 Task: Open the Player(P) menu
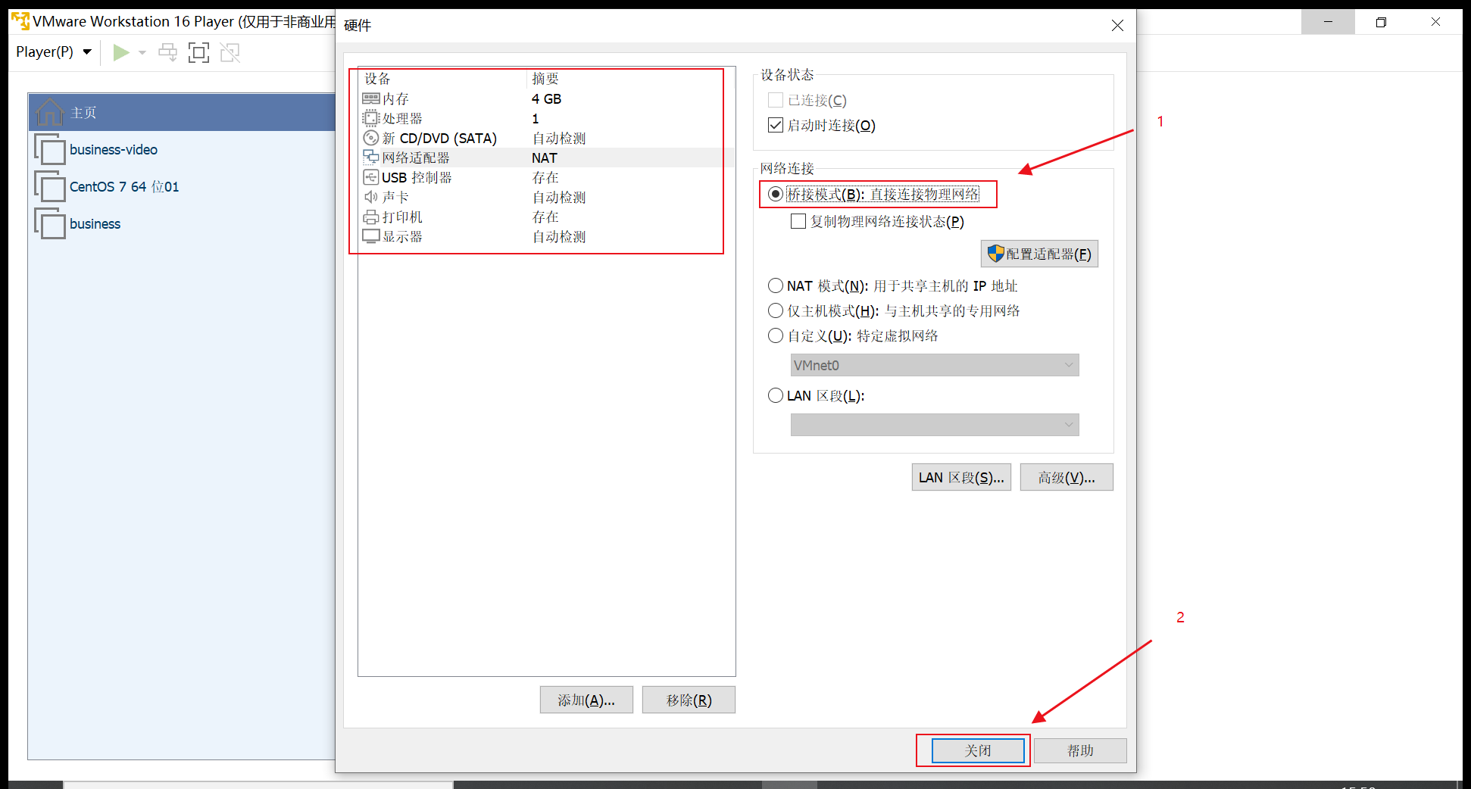click(x=53, y=52)
